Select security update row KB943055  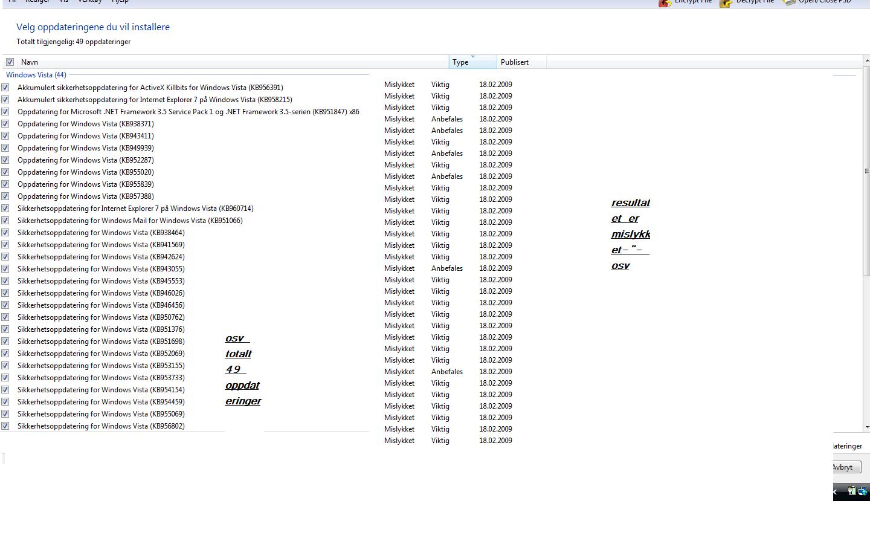point(101,268)
